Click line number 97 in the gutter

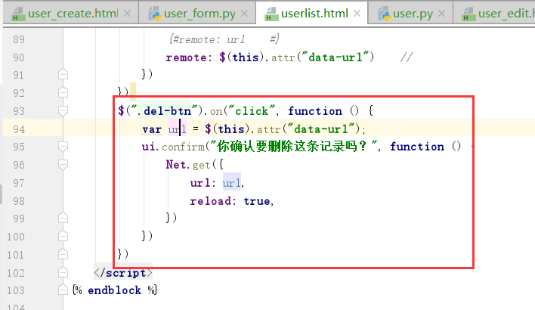click(x=19, y=183)
